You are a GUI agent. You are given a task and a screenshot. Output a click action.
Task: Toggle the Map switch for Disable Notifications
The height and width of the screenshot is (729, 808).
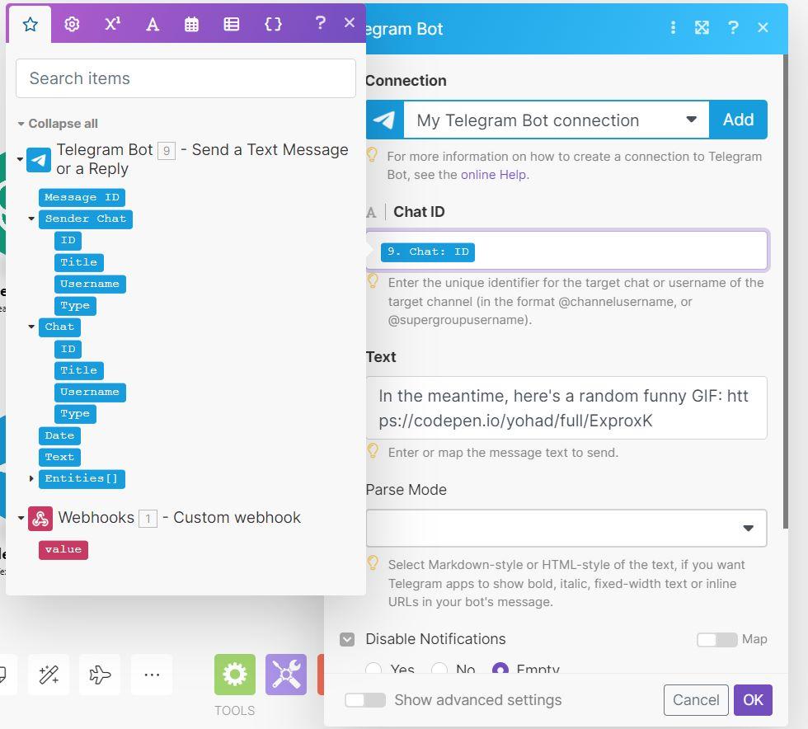click(716, 639)
